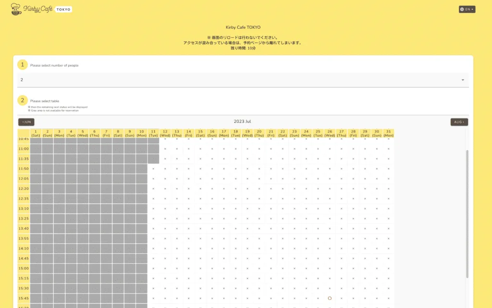
Task: Click the × slot for 25 (Tue) at 15:45
Action: click(318, 298)
